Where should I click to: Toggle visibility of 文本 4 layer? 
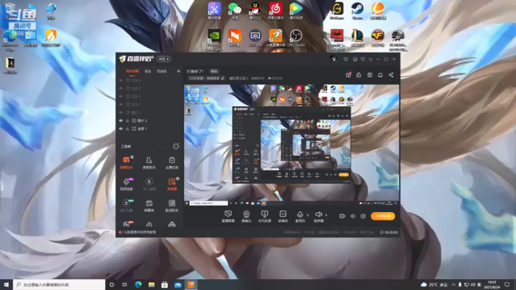pyautogui.click(x=121, y=80)
